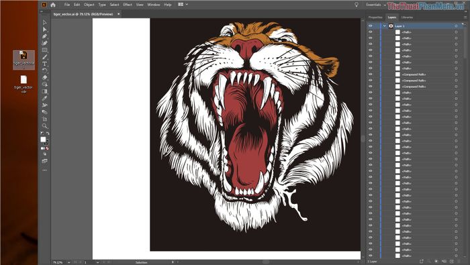Screen dimensions: 470x265
Task: Click the Delete Selection trash icon
Action: coord(459,262)
